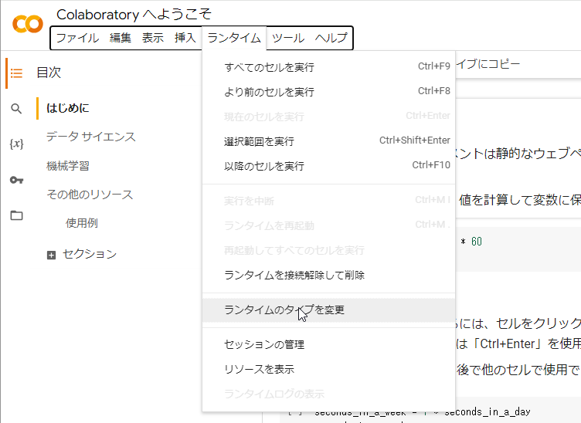Open the ツール menu
The height and width of the screenshot is (423, 581).
point(288,38)
